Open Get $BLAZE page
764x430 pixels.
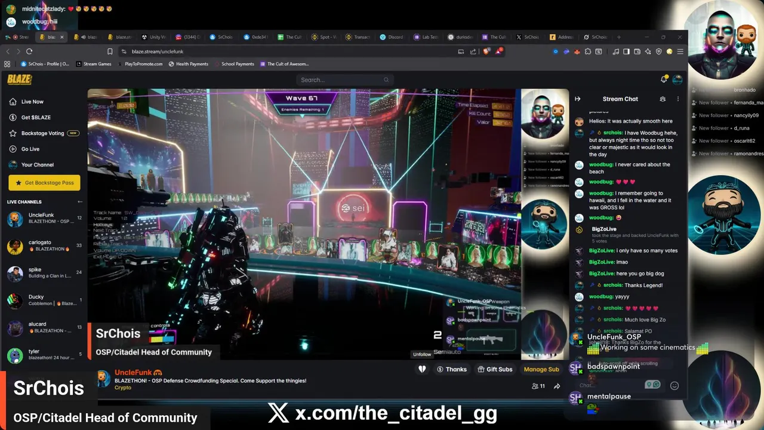point(29,117)
